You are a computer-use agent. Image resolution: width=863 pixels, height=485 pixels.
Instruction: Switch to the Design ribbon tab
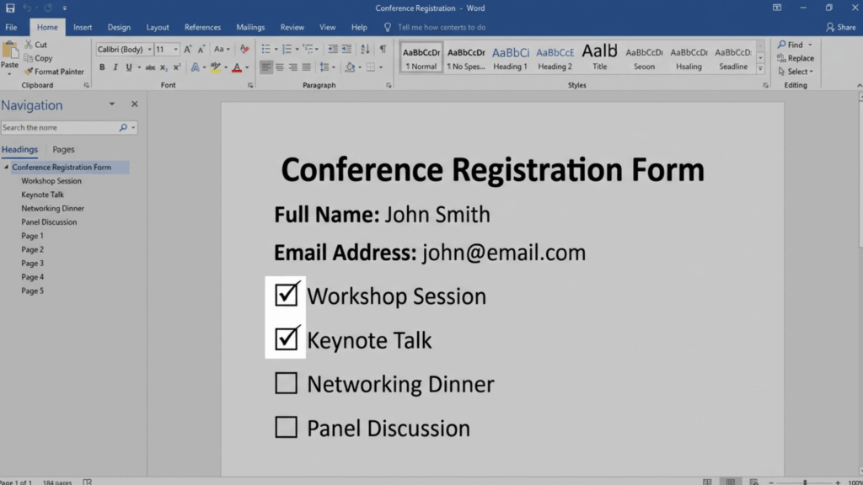[x=119, y=26]
